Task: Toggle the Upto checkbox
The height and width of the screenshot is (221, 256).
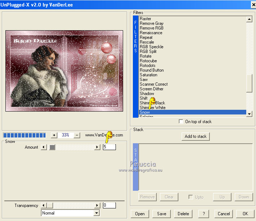Action: click(191, 197)
